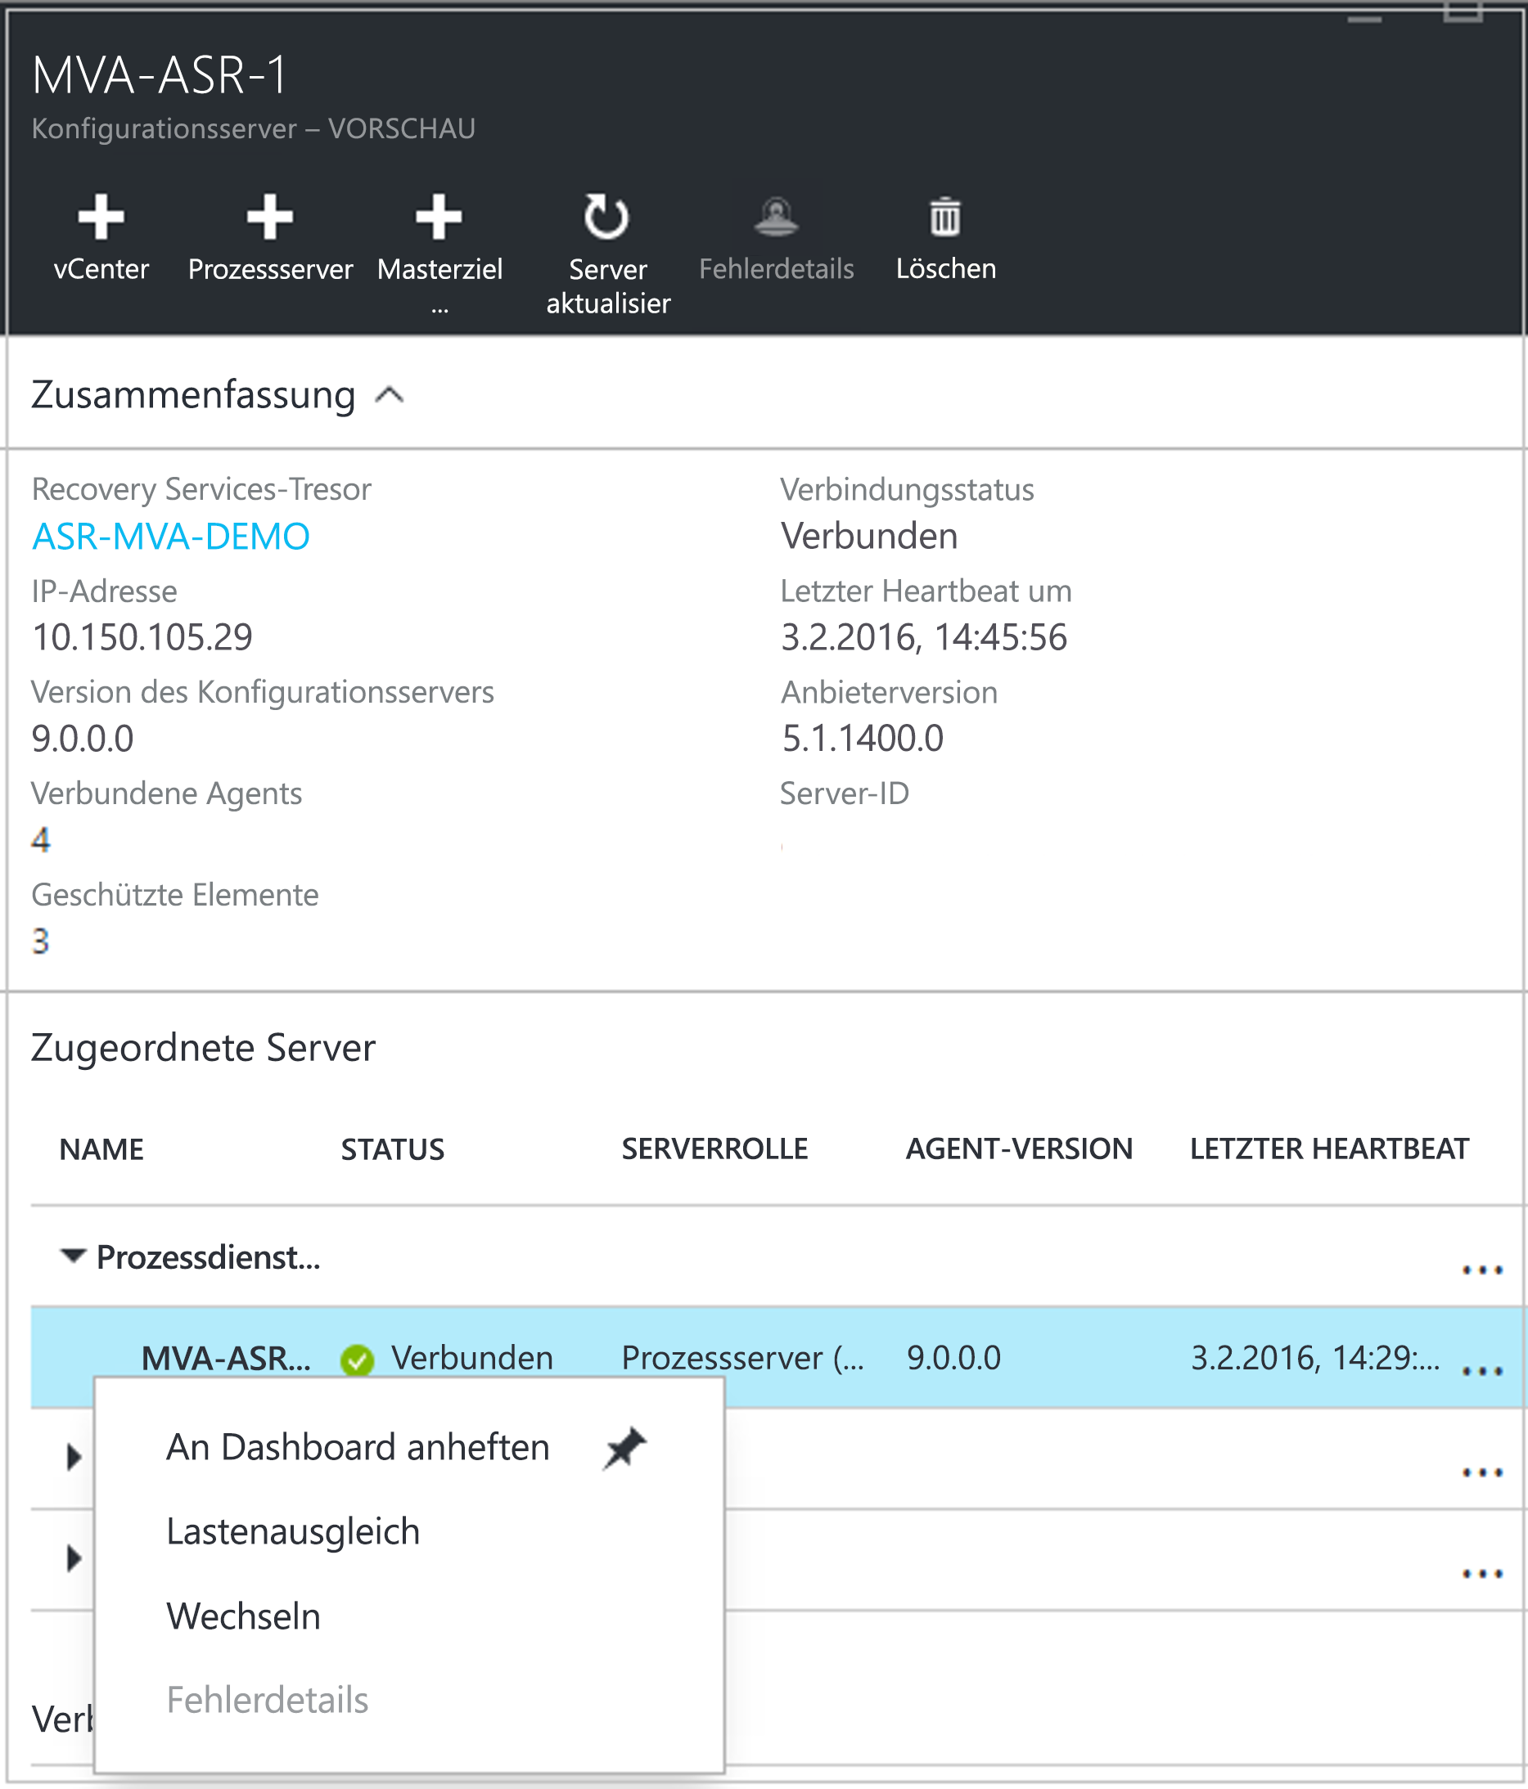Image resolution: width=1528 pixels, height=1789 pixels.
Task: Click the Anbieterversion value 5.1.1400.0
Action: (x=862, y=738)
